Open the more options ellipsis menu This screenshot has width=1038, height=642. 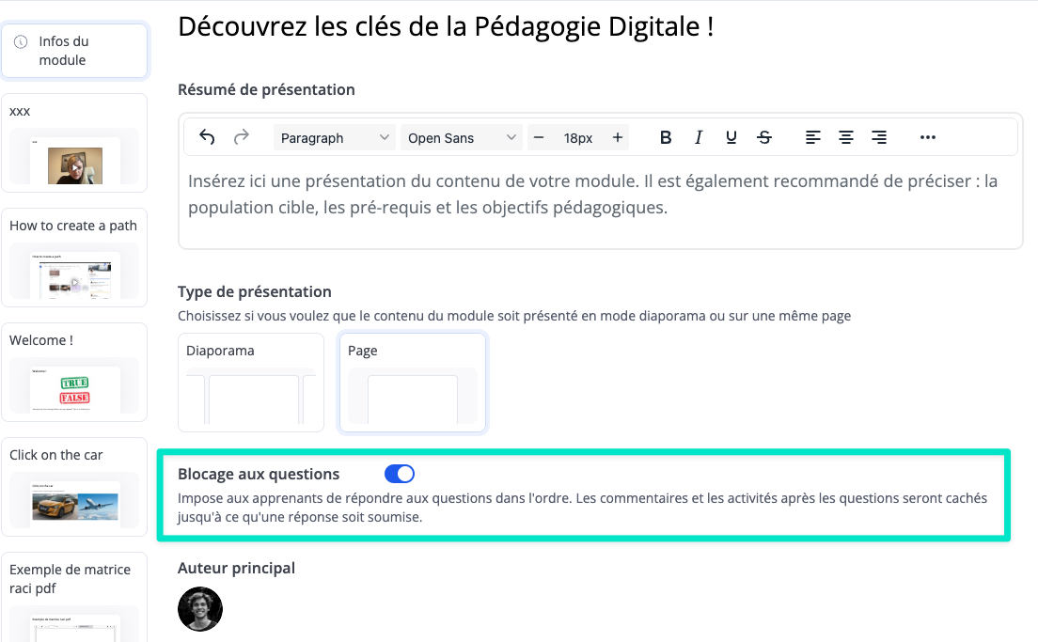tap(928, 137)
